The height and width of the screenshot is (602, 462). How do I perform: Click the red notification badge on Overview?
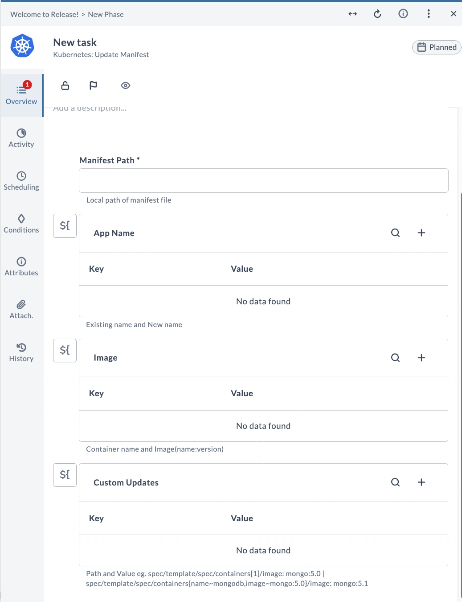pyautogui.click(x=28, y=84)
